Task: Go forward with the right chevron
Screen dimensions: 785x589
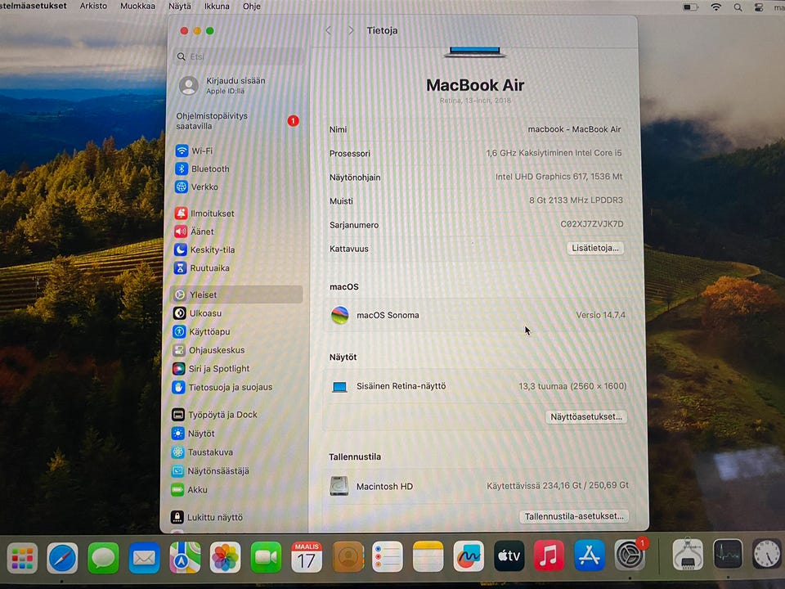Action: tap(351, 30)
